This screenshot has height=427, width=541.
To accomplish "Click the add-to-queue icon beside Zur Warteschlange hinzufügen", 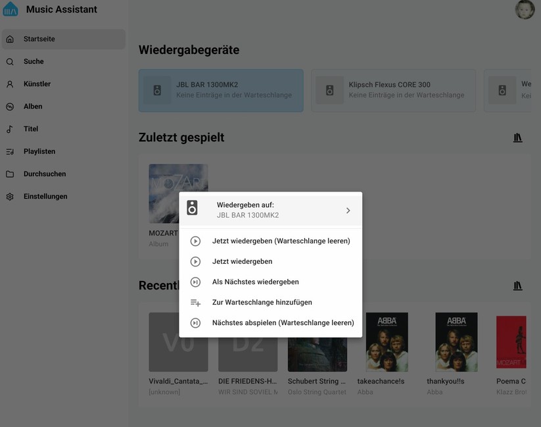I will 195,302.
